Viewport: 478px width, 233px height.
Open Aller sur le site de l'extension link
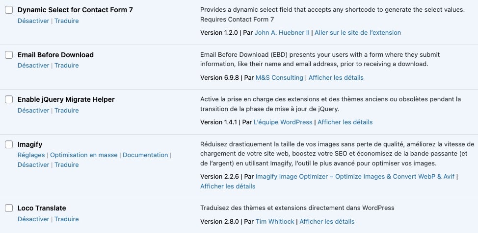click(x=358, y=32)
